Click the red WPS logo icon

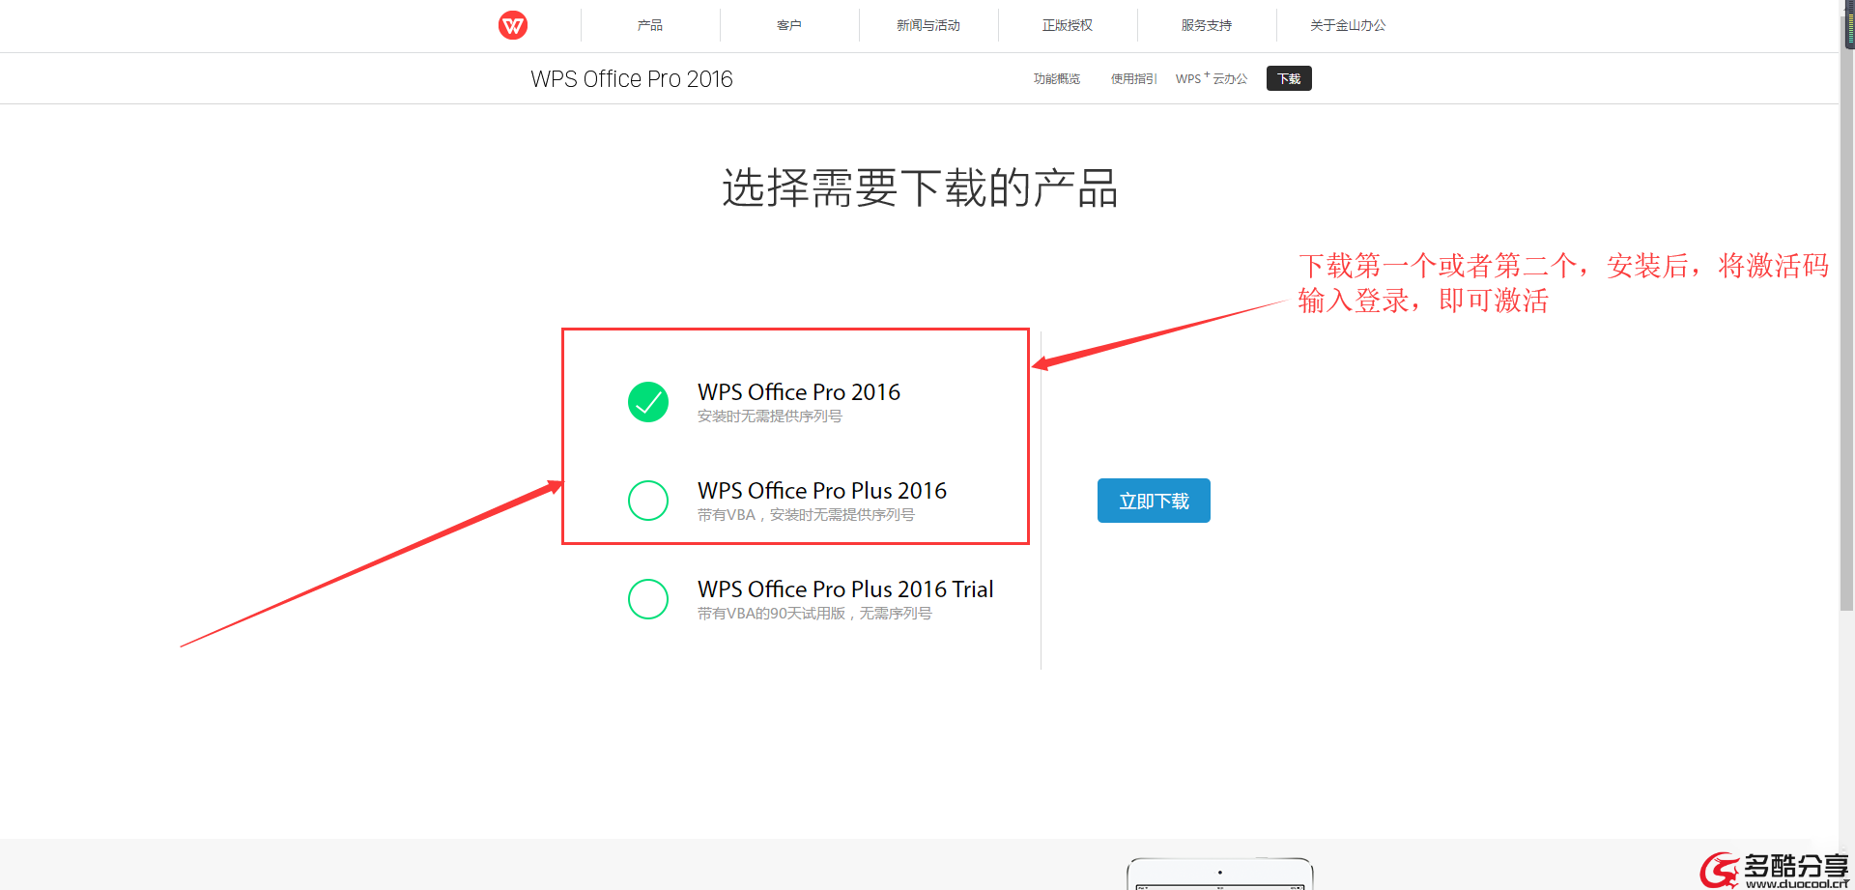(513, 25)
